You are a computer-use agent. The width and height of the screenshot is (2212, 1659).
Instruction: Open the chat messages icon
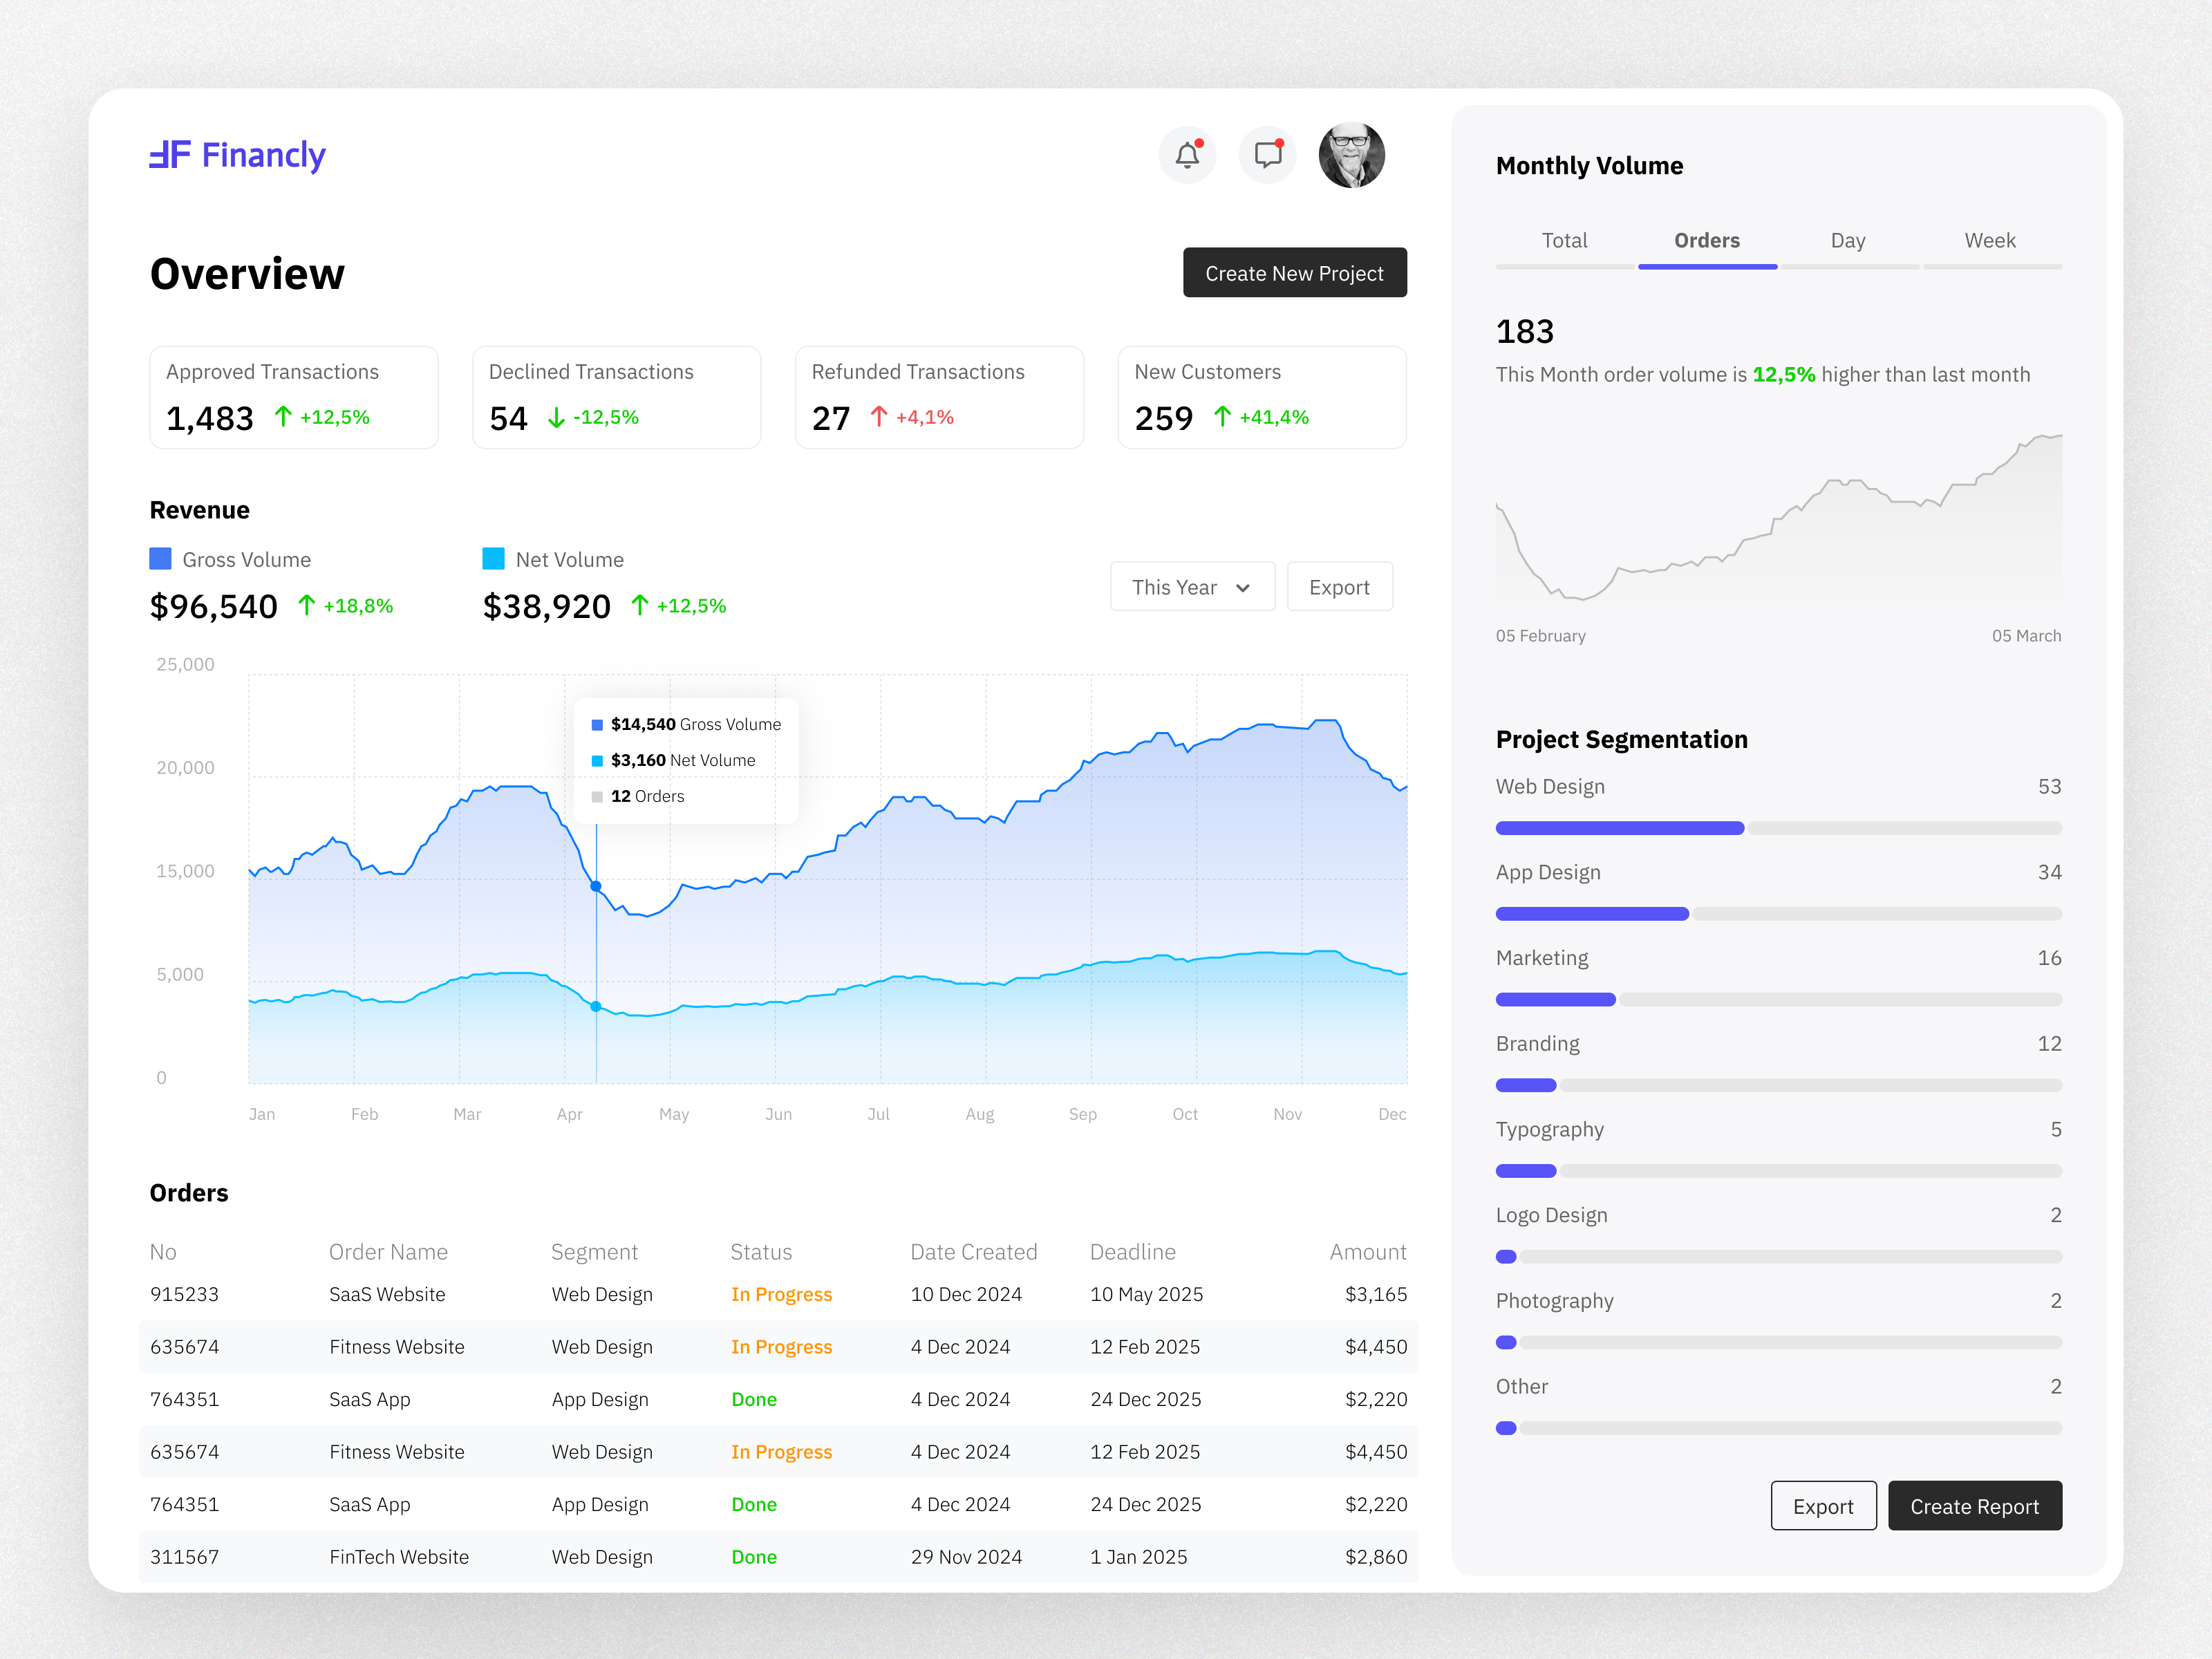click(x=1267, y=155)
